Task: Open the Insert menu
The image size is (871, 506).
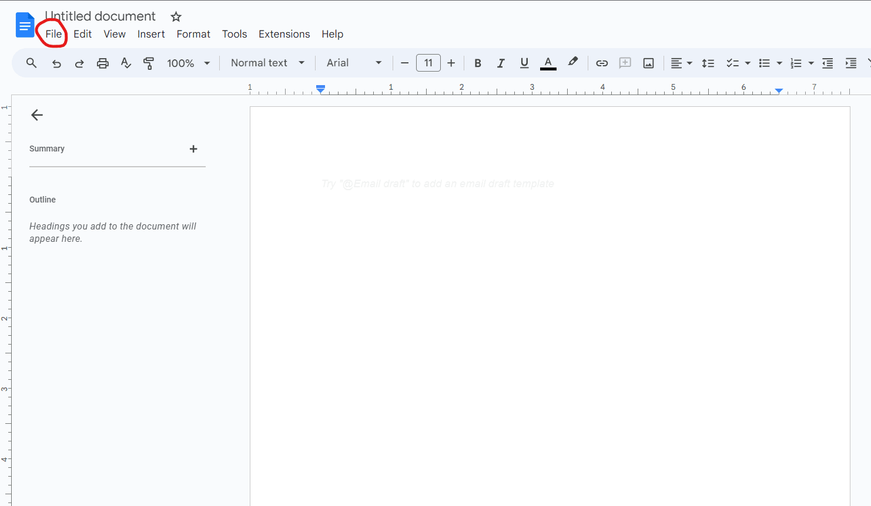Action: click(x=151, y=34)
